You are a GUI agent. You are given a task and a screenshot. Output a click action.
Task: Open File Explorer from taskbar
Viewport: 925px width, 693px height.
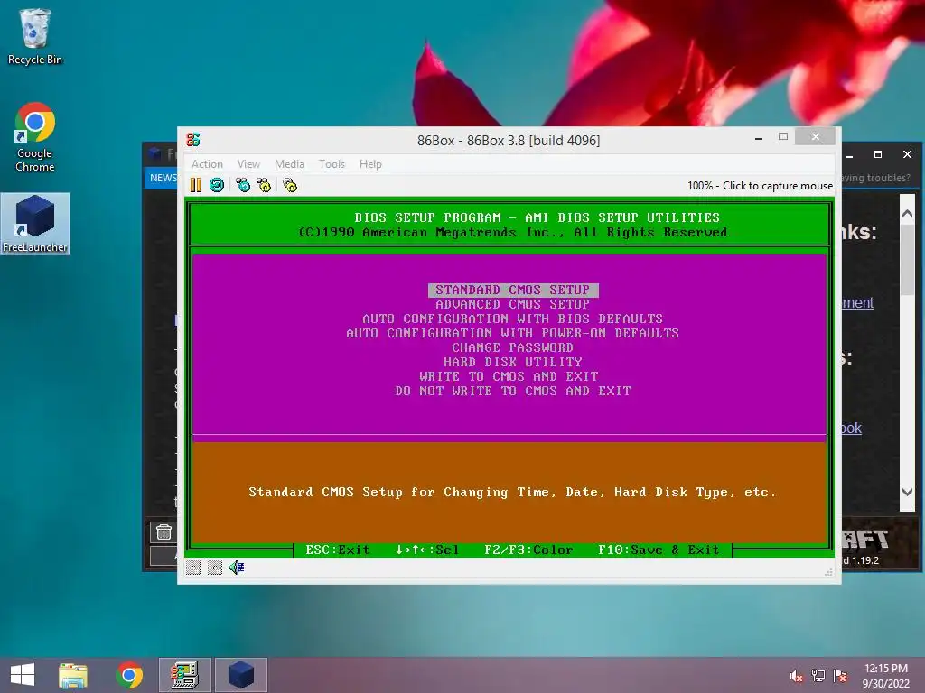pyautogui.click(x=73, y=675)
